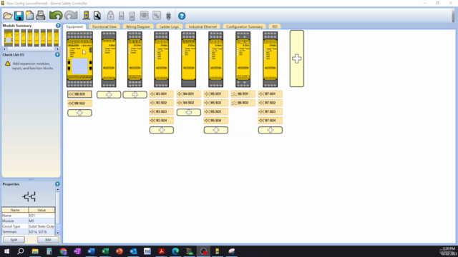
Task: Click the SC-XM drive icon
Action: pyautogui.click(x=169, y=16)
